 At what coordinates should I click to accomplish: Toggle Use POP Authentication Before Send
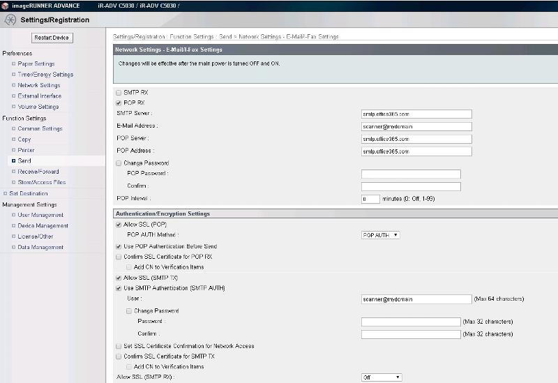pyautogui.click(x=119, y=246)
